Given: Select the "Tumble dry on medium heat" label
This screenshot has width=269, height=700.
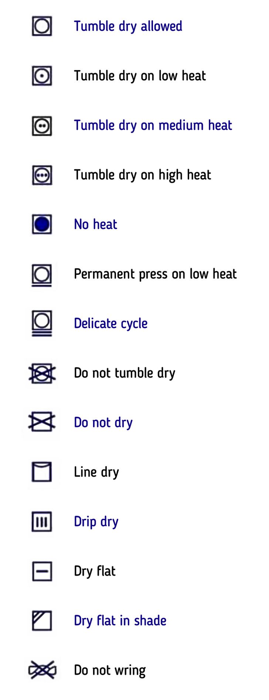Looking at the screenshot, I should click(x=153, y=125).
